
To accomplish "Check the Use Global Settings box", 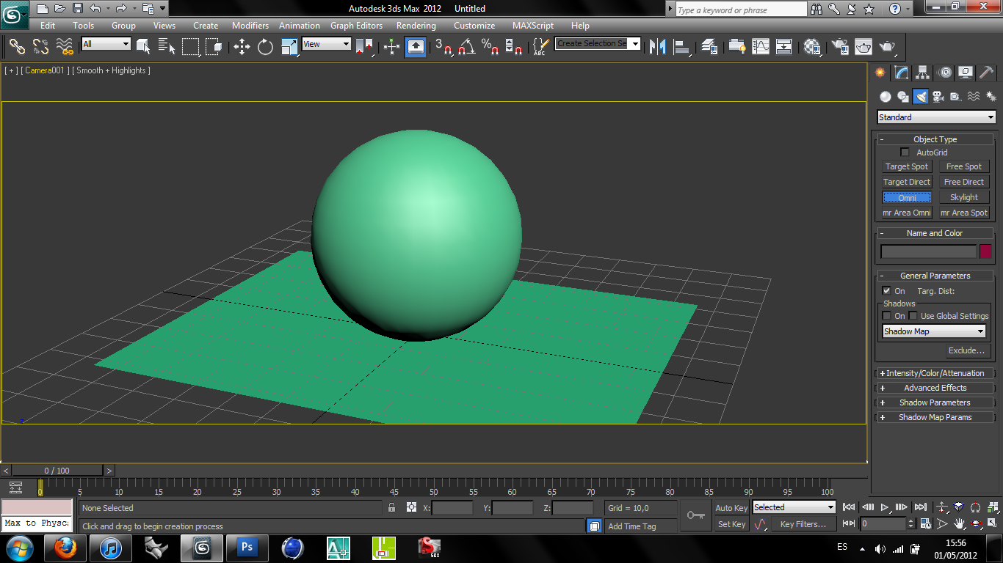I will point(913,316).
